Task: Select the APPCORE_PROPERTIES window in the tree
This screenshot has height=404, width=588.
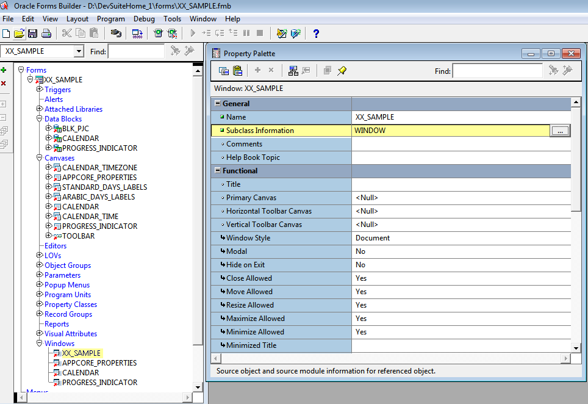Action: [x=99, y=363]
